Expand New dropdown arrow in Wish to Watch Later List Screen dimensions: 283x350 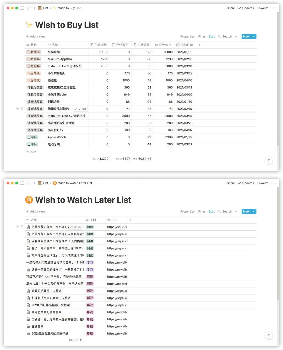point(254,211)
